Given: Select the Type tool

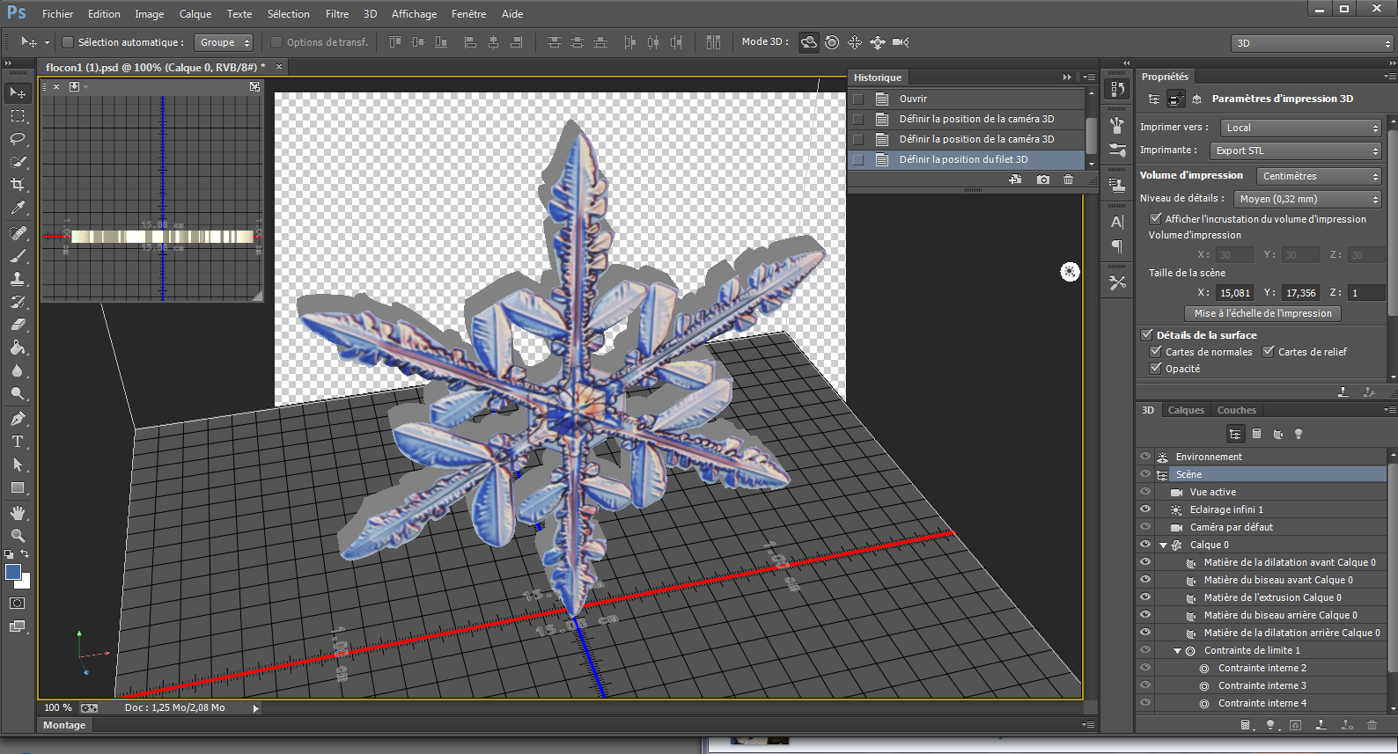Looking at the screenshot, I should (18, 442).
